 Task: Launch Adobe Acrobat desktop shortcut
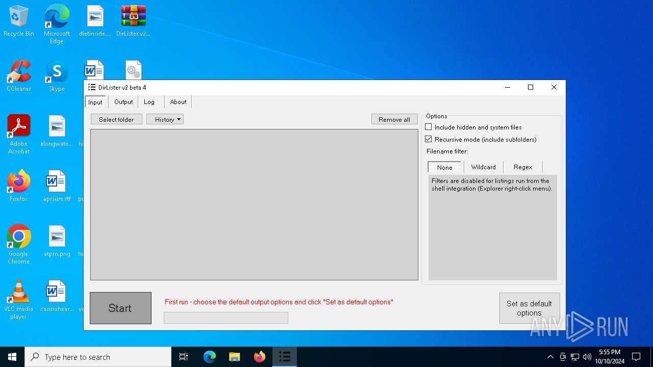click(19, 135)
